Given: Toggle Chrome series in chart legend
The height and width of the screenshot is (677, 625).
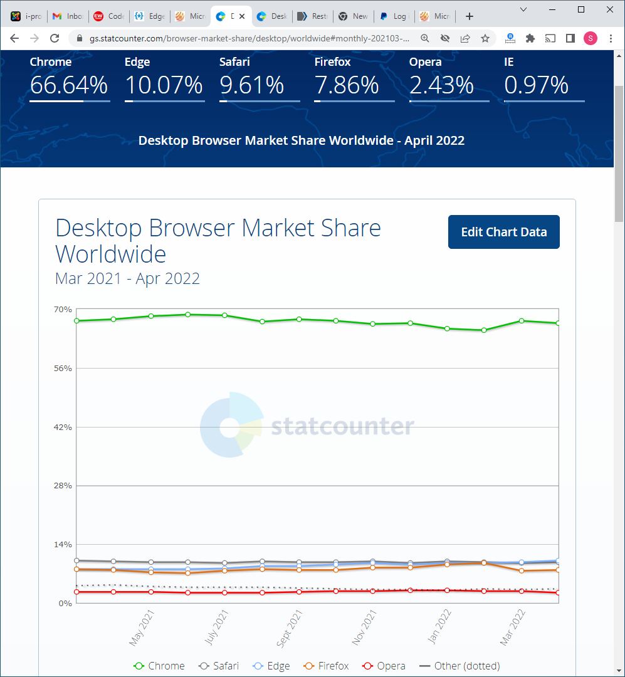Looking at the screenshot, I should click(159, 666).
